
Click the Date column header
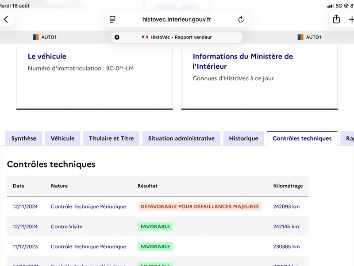19,186
